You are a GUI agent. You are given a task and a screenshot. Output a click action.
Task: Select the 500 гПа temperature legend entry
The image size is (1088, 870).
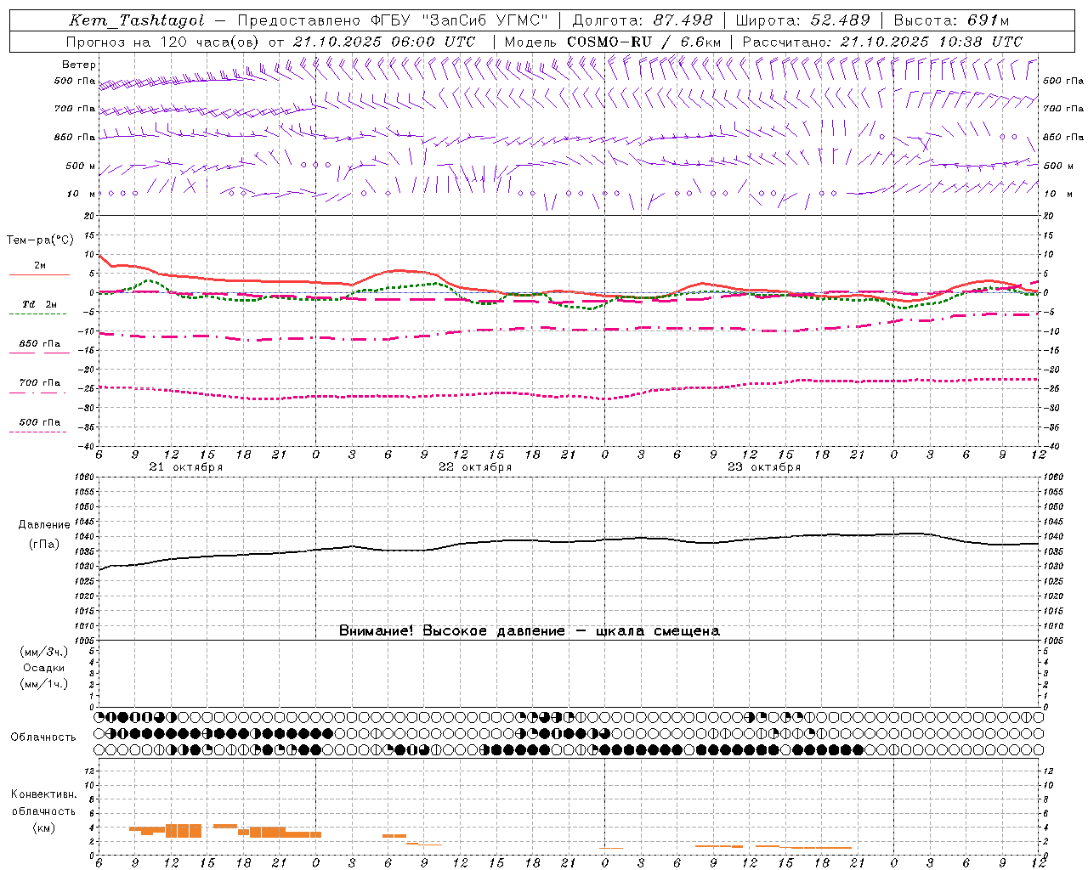click(40, 422)
